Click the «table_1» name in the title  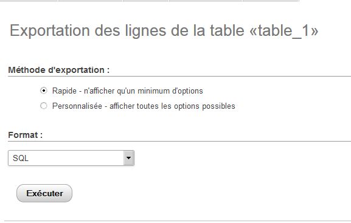(x=283, y=30)
